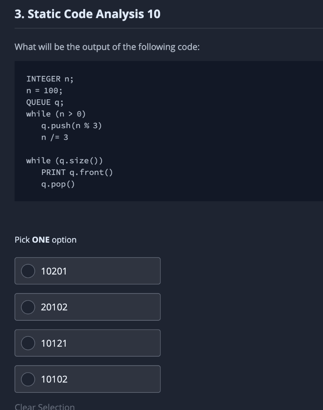
Task: Click the Static Code Analysis 10 heading
Action: (x=87, y=14)
